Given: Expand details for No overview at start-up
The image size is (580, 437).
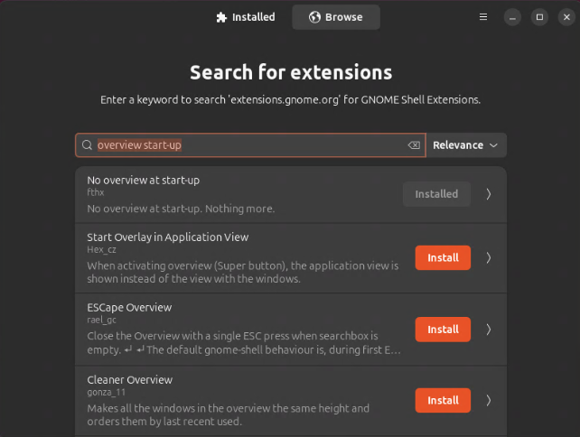Looking at the screenshot, I should 489,194.
